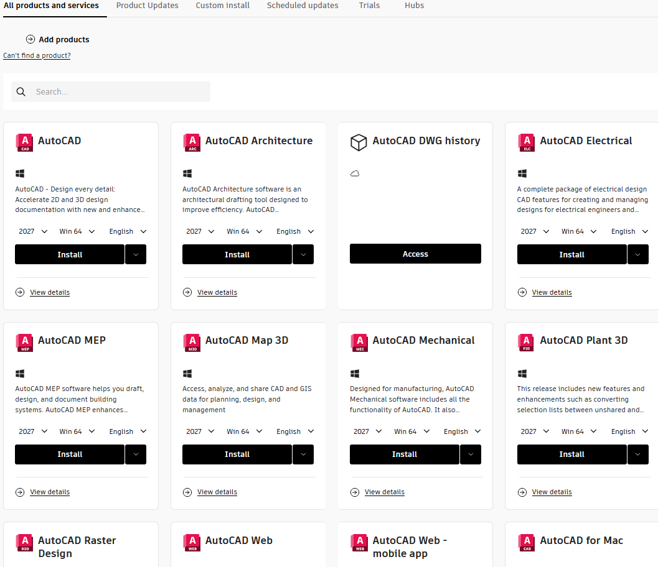Click the AutoCAD MEP logo icon
658x567 pixels.
coord(24,343)
